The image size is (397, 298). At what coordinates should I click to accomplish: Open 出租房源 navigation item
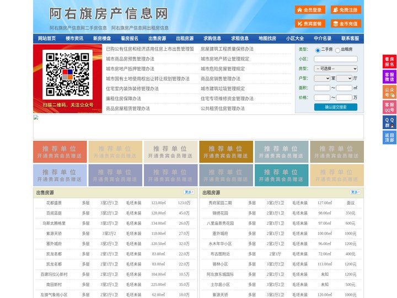[x=185, y=39]
